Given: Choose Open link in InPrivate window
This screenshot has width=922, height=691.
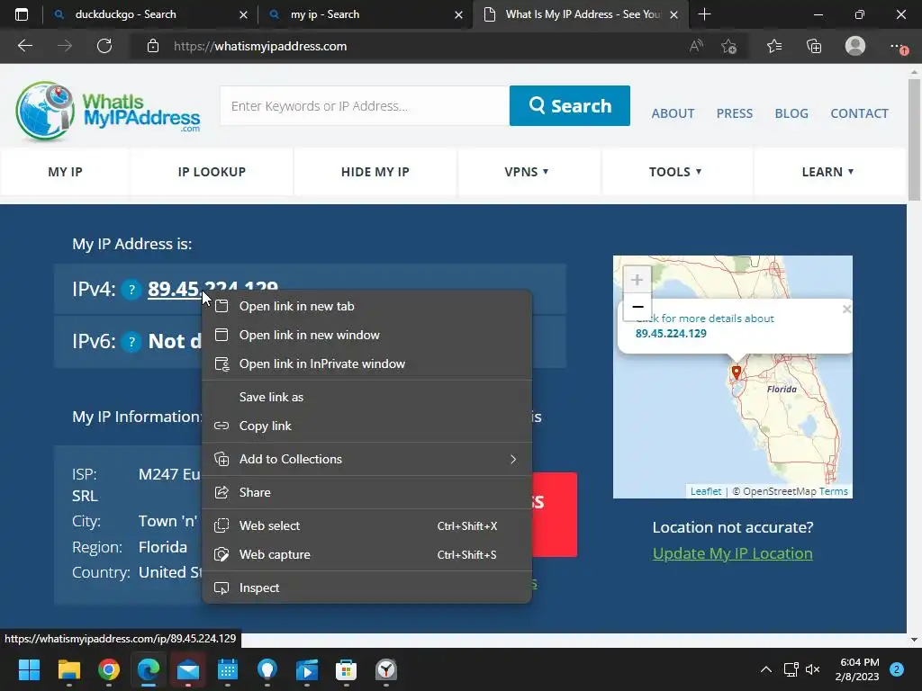Looking at the screenshot, I should (367, 363).
